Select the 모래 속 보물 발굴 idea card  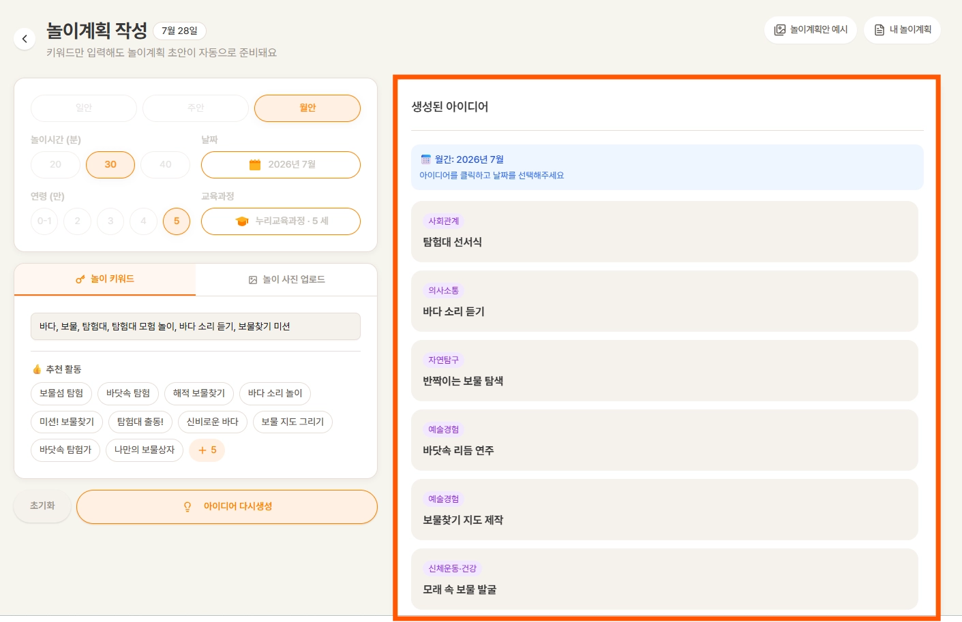(665, 579)
